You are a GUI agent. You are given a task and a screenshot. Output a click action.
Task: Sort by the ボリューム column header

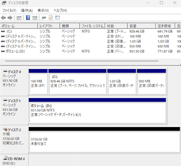(19, 26)
